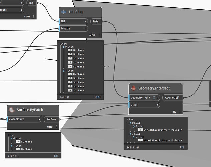Select Surface index 0 in first Chop list
Viewport: 211px width, 167px height.
[x=76, y=50]
